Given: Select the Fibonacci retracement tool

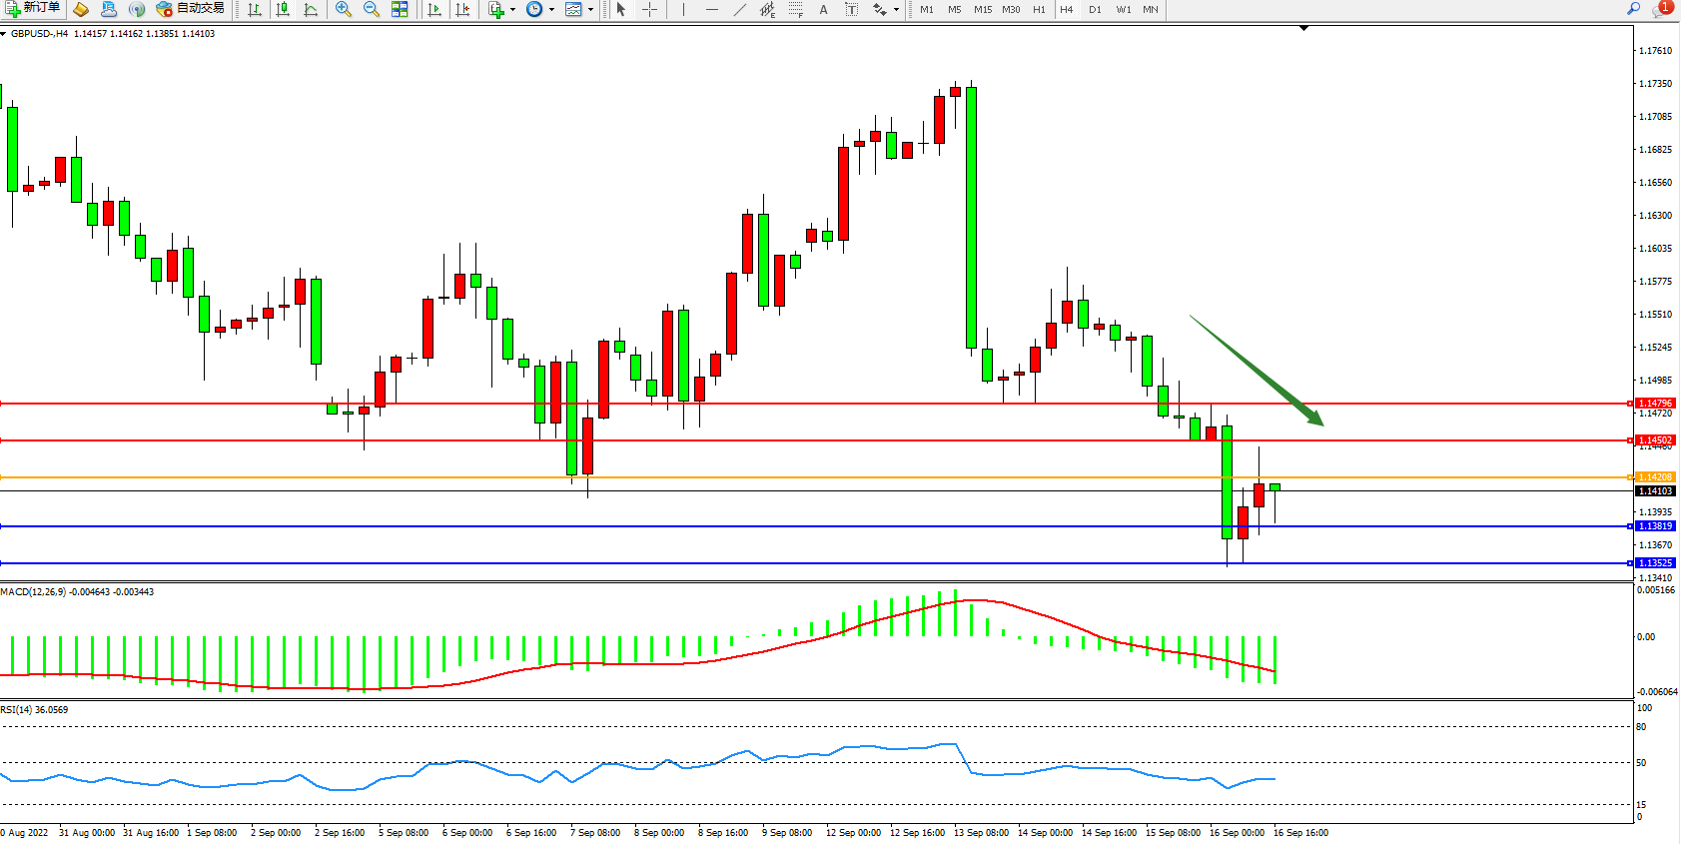Looking at the screenshot, I should tap(795, 9).
